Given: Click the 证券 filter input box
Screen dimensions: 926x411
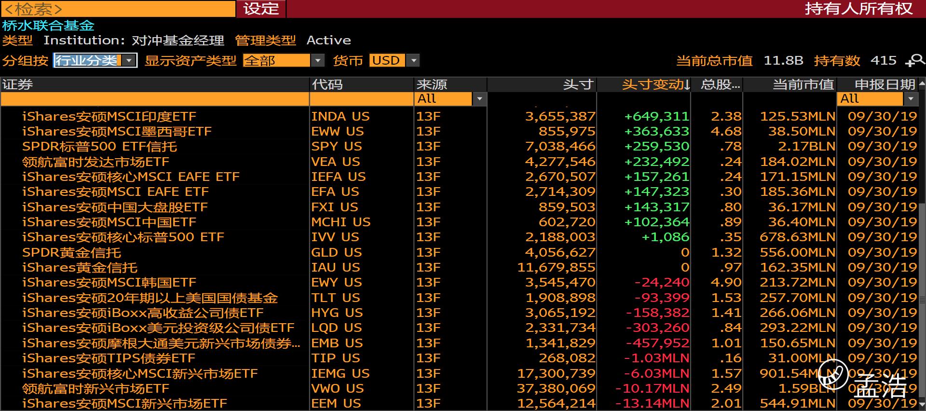Looking at the screenshot, I should [x=154, y=99].
